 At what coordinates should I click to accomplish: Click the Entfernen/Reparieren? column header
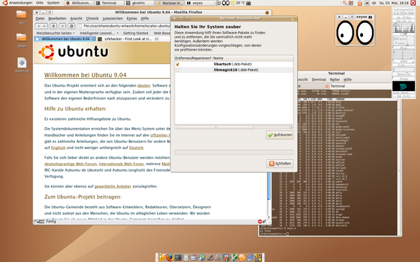(194, 58)
